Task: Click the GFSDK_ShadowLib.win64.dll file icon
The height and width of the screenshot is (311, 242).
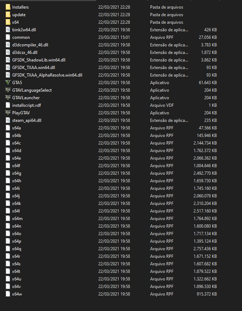Action: tap(8, 60)
